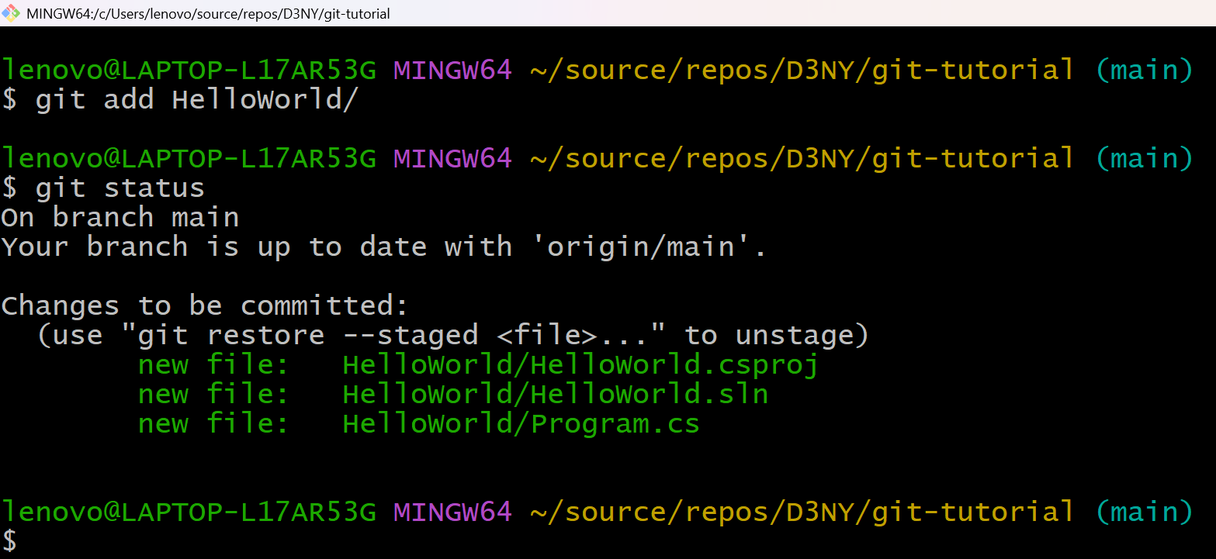The height and width of the screenshot is (559, 1216).
Task: Click the 'git status' command text
Action: coord(120,188)
